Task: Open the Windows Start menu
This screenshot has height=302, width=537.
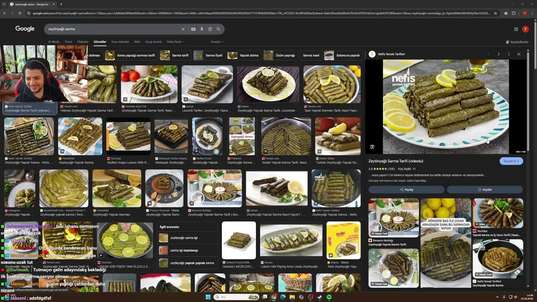Action: tap(208, 297)
